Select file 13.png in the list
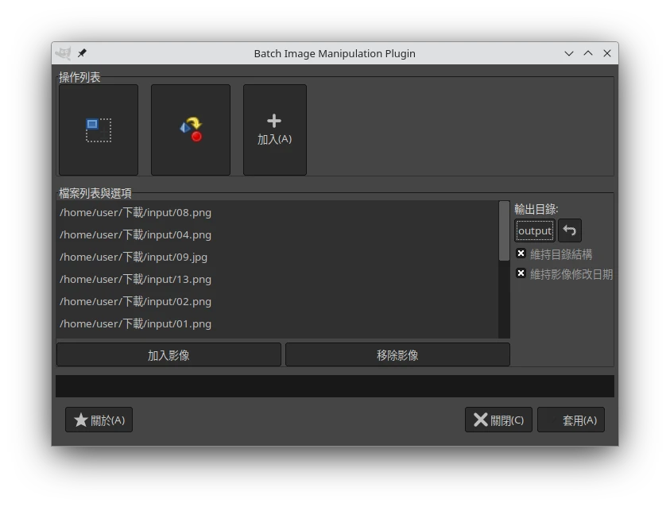Screen dimensions: 670x507 click(135, 279)
